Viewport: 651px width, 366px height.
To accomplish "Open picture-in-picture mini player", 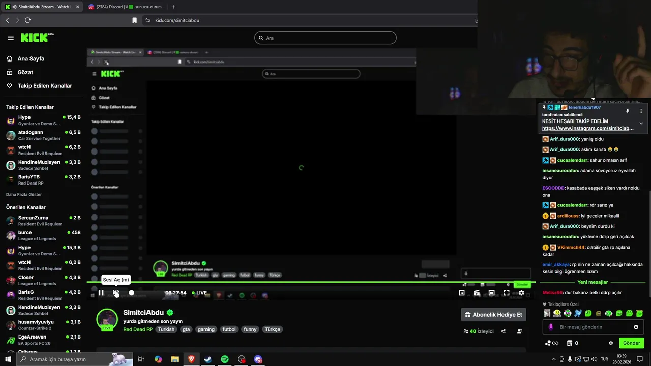I will pos(462,293).
